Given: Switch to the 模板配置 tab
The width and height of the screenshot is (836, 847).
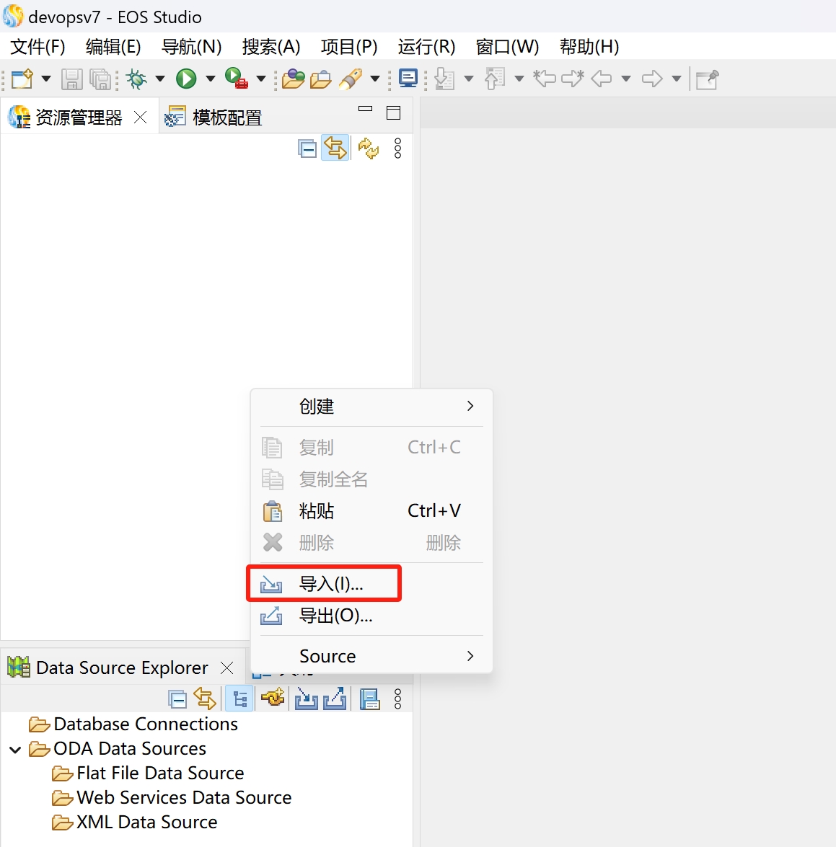Looking at the screenshot, I should (x=214, y=117).
